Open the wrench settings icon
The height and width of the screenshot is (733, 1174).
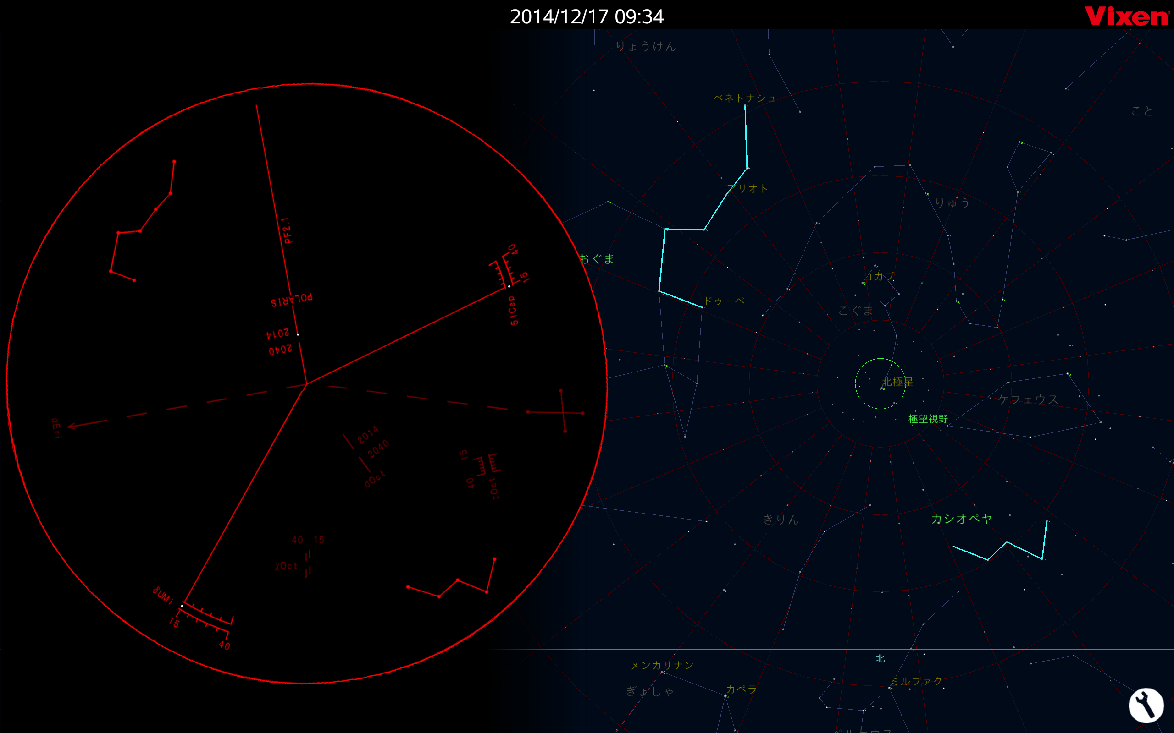(x=1146, y=705)
